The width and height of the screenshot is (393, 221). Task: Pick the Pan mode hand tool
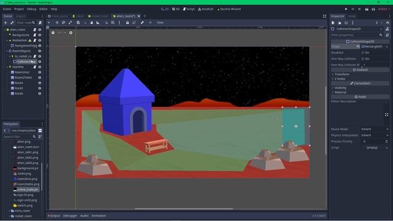click(x=91, y=23)
